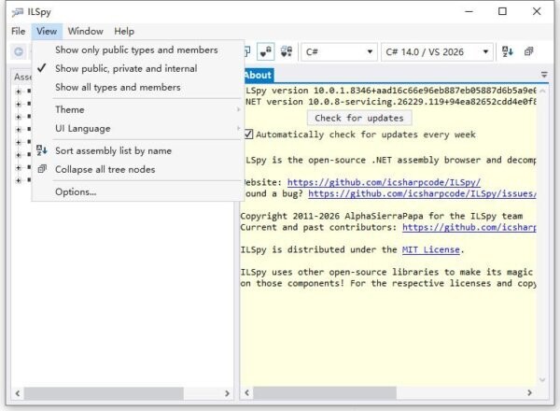560x411 pixels.
Task: Click the assembly panel horizontal scrollbar thumb
Action: pos(104,393)
